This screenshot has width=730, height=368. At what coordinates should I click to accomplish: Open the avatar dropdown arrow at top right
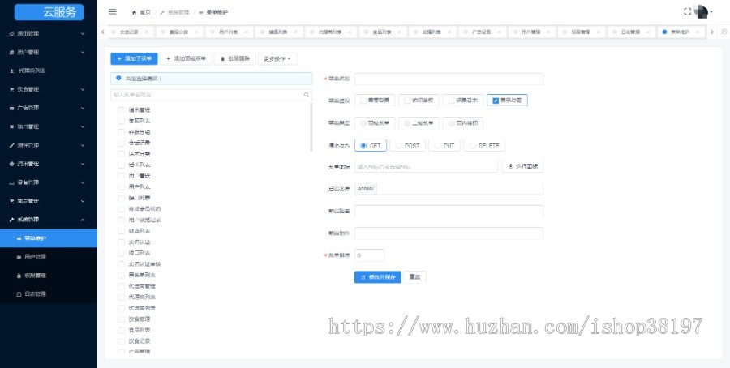coord(711,12)
